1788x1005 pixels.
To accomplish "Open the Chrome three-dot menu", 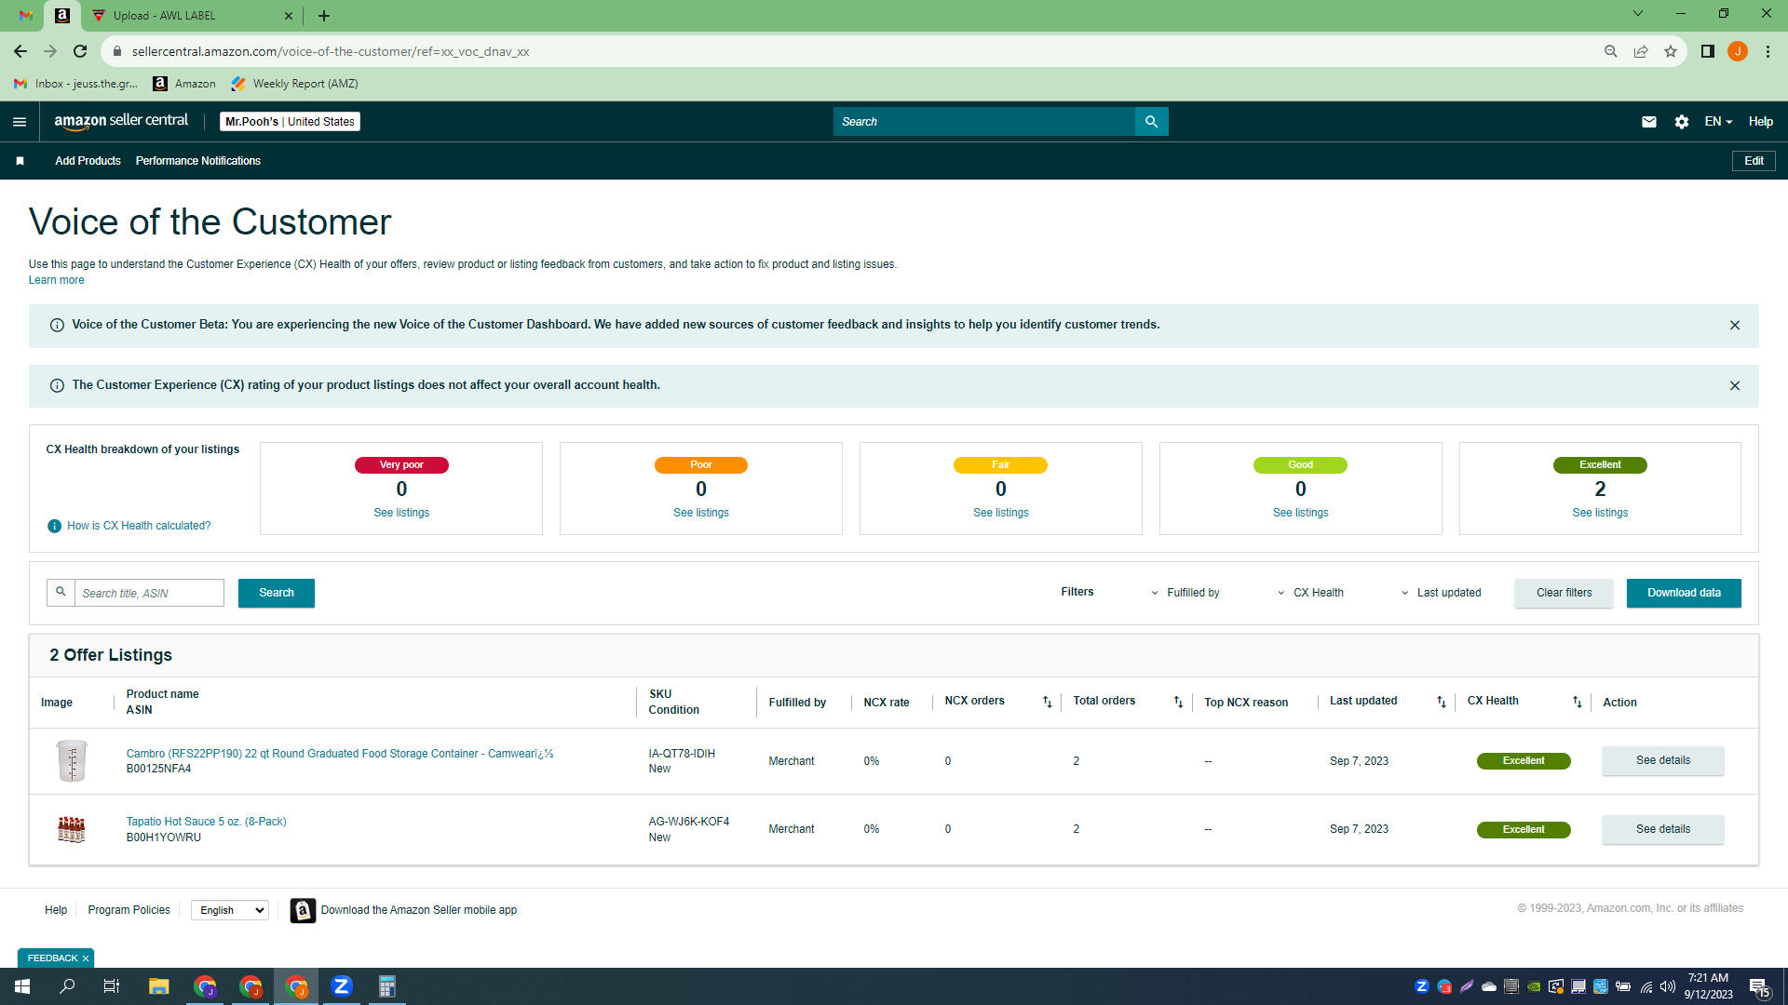I will (x=1768, y=52).
